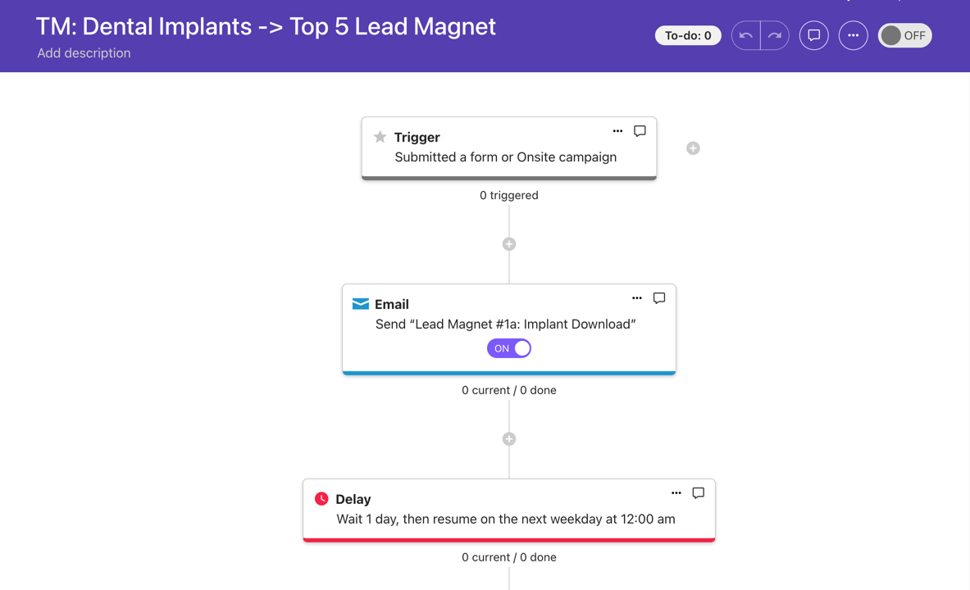Viewport: 970px width, 590px height.
Task: Open the Delay step's three-dot menu
Action: pos(676,493)
